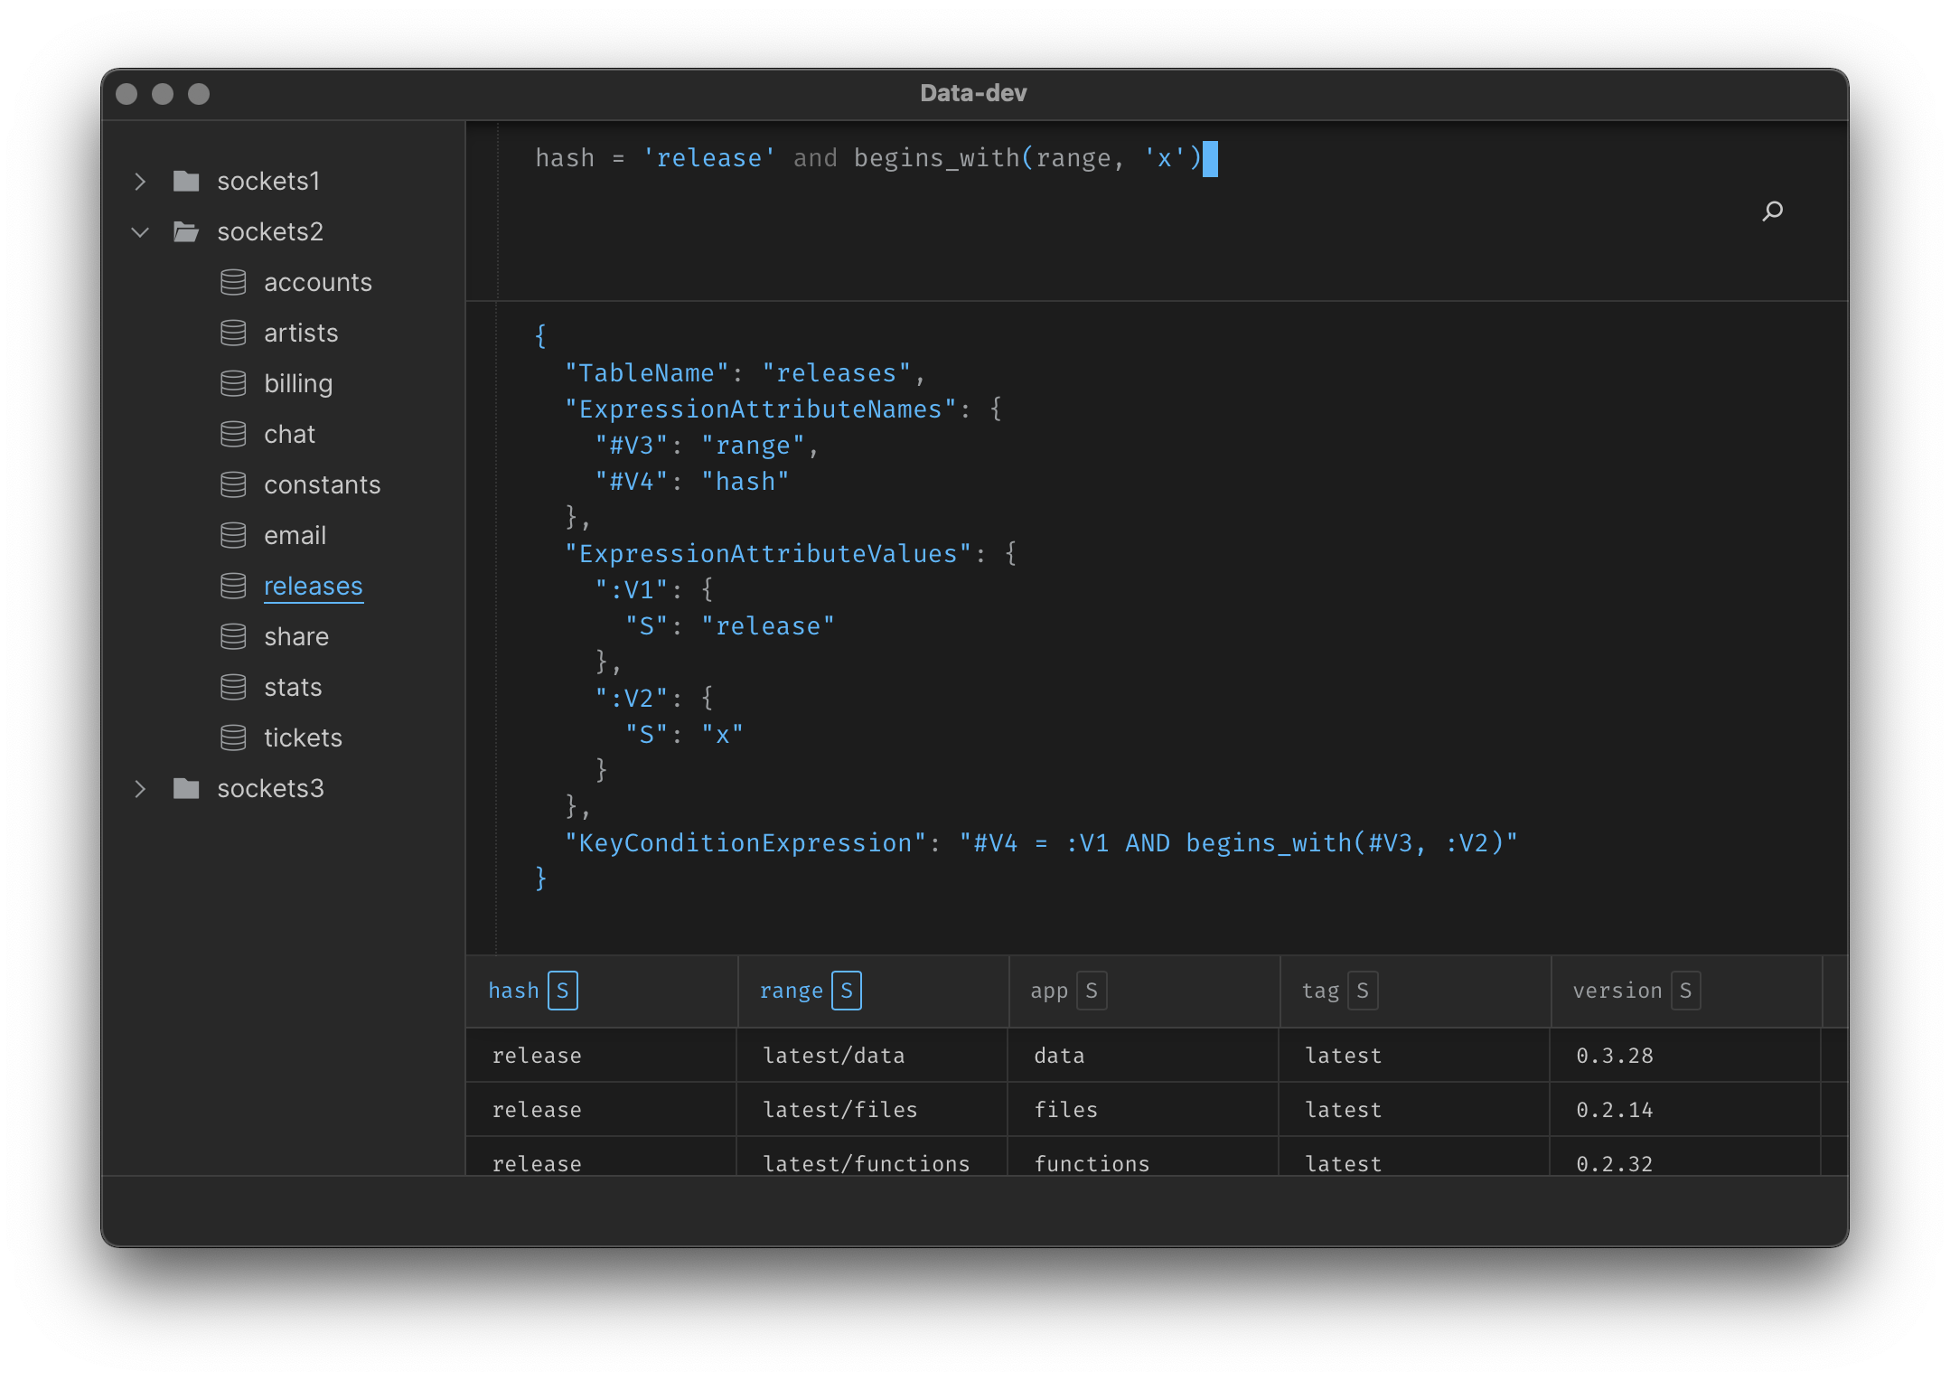Screen dimensions: 1950x1381
Task: Click the S type badge beside range
Action: click(x=847, y=991)
